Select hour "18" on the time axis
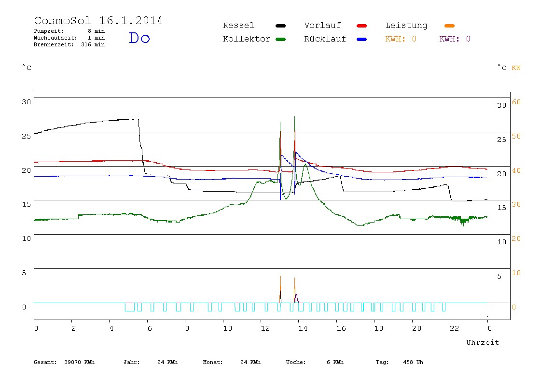554x392 pixels. click(x=379, y=328)
